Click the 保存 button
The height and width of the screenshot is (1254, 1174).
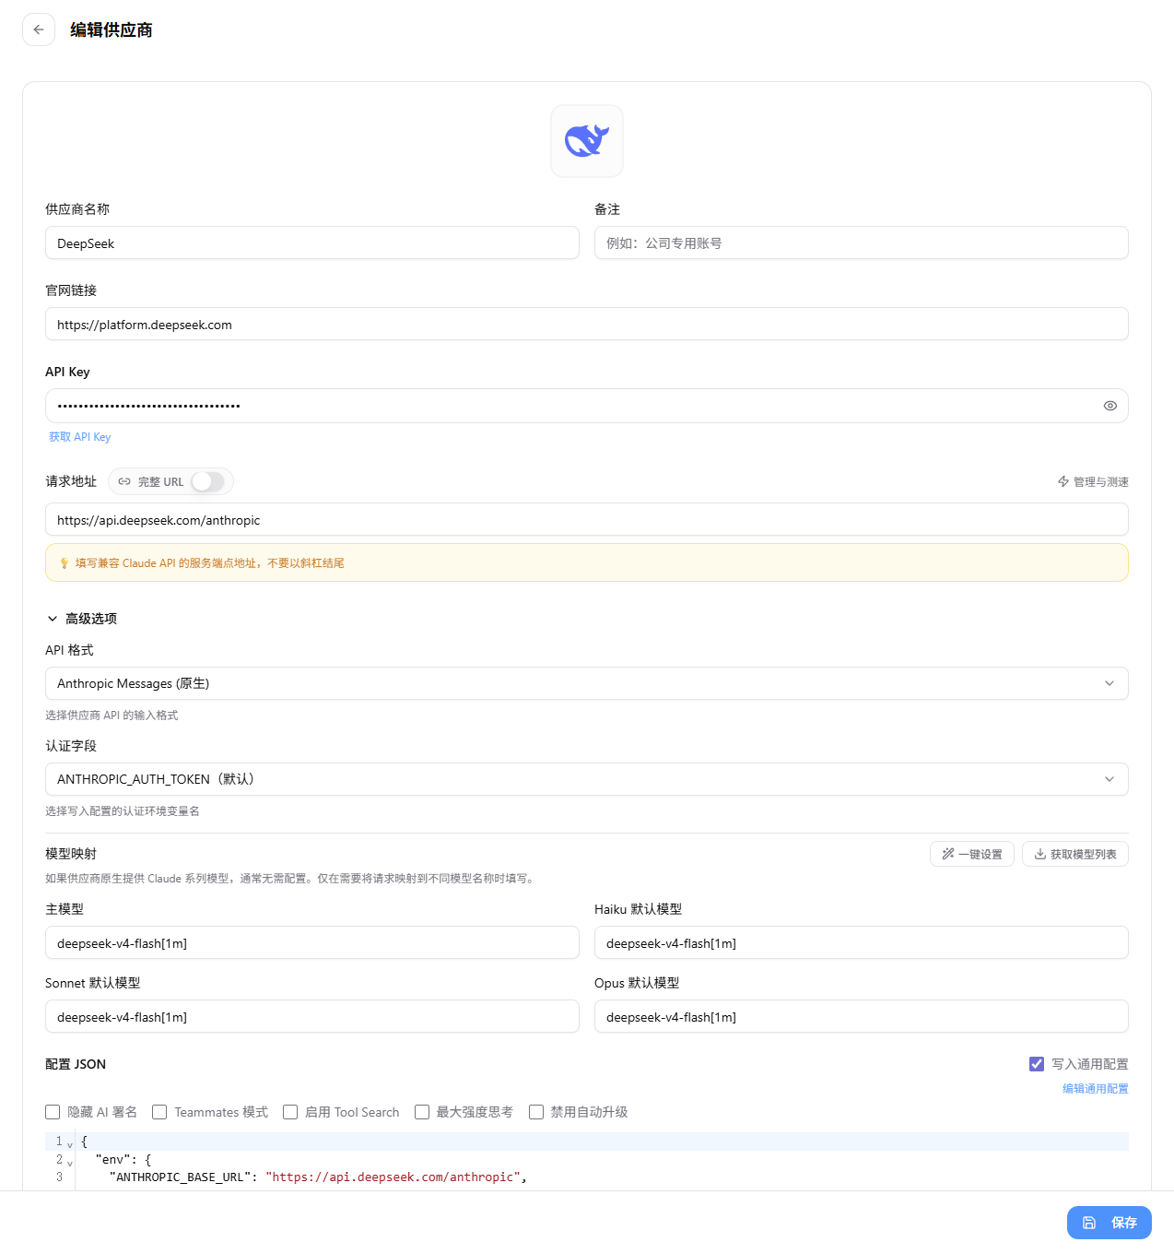1109,1223
